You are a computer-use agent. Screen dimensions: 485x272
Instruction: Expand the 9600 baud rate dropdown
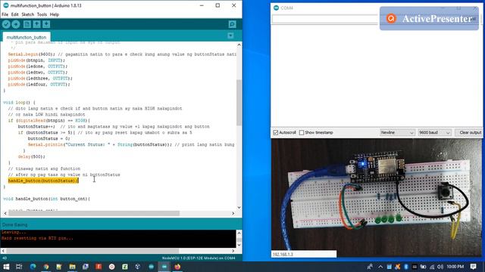click(434, 133)
